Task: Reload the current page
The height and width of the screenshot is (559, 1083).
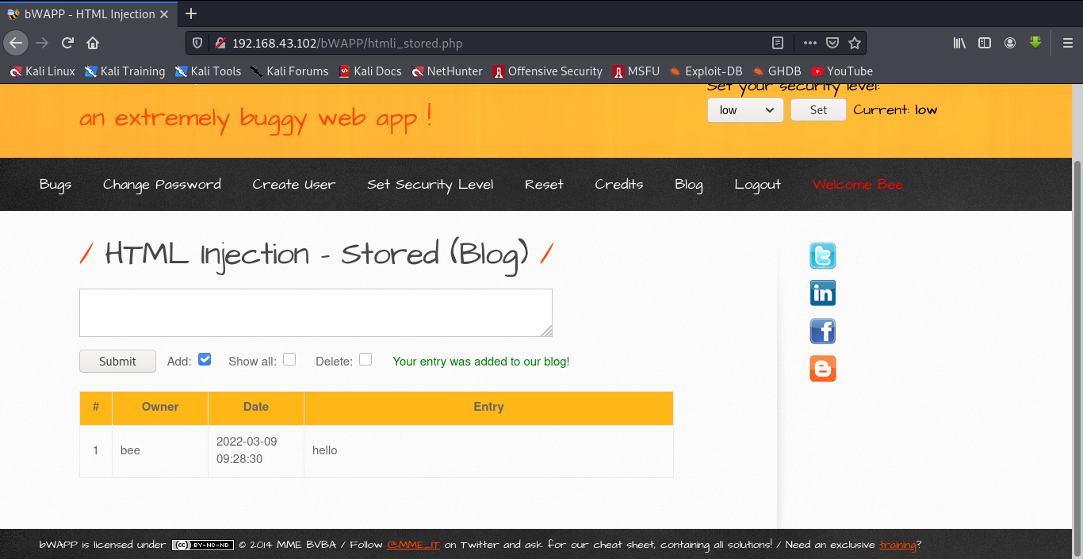Action: (68, 43)
